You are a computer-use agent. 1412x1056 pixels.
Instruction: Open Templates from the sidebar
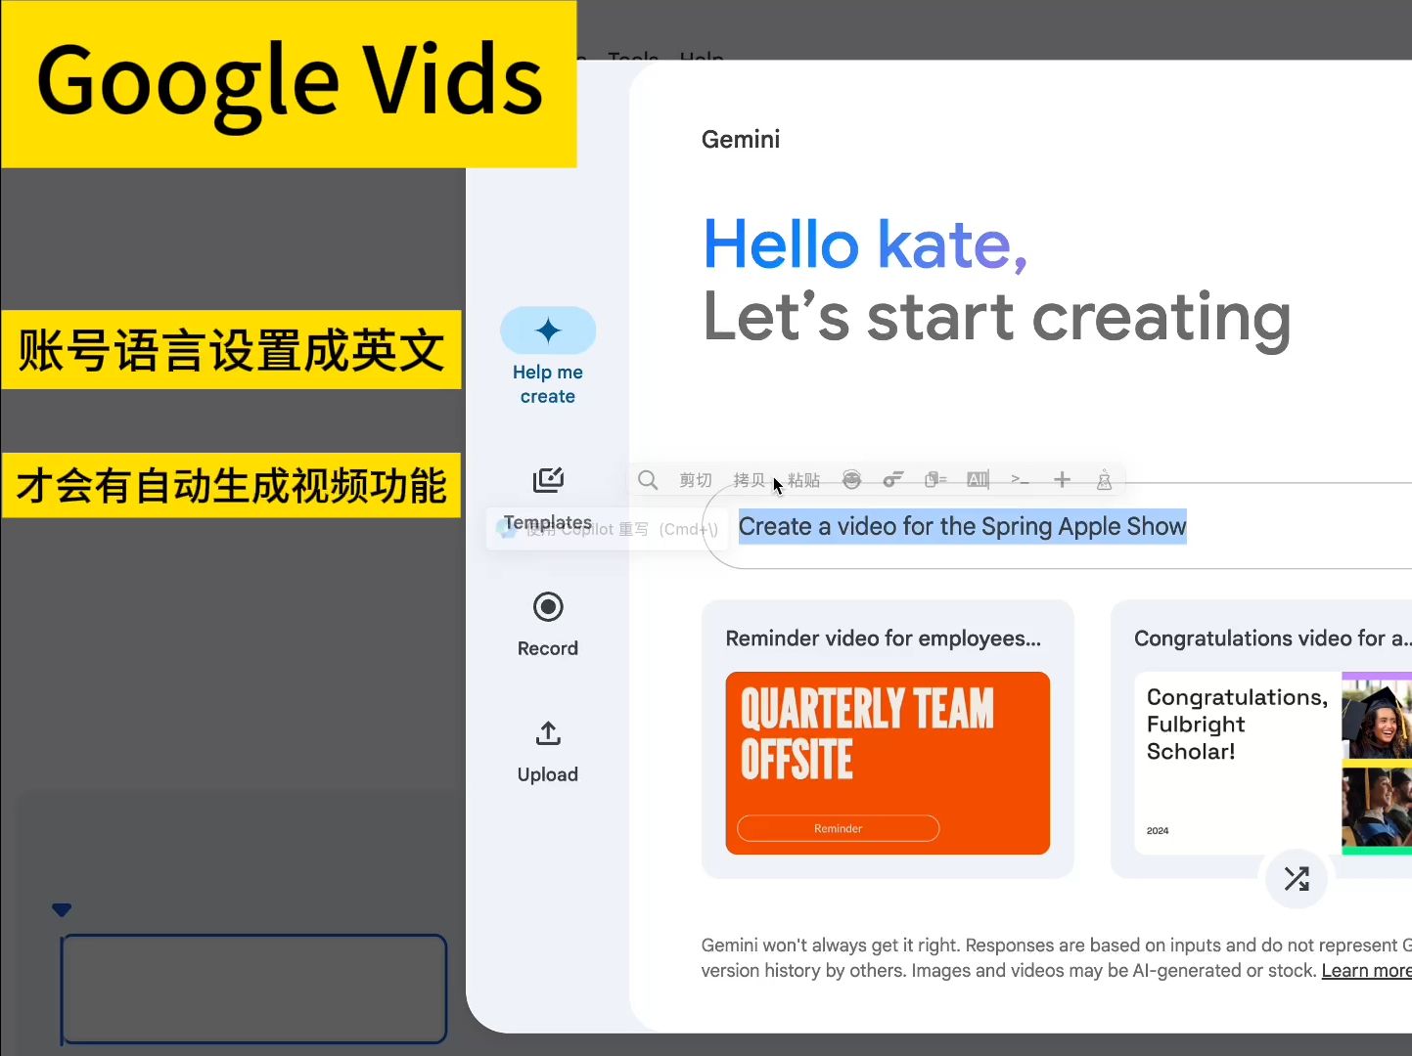tap(547, 499)
